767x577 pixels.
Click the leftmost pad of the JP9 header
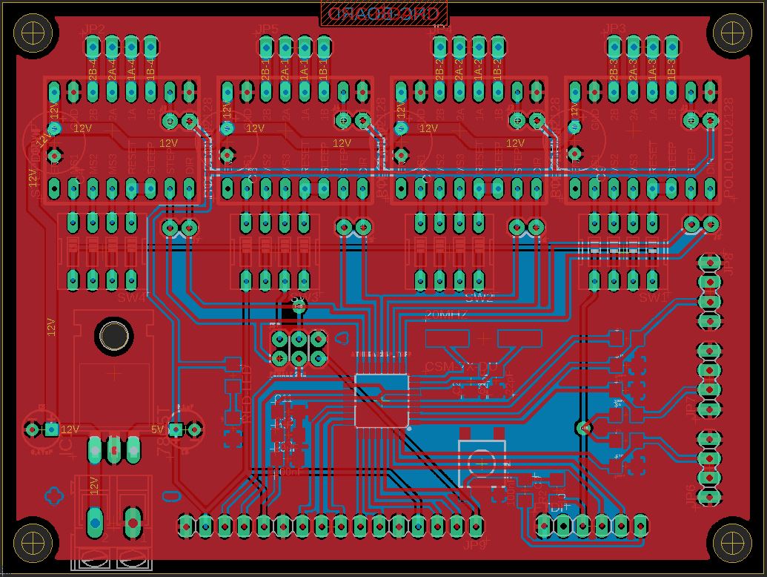pos(185,526)
